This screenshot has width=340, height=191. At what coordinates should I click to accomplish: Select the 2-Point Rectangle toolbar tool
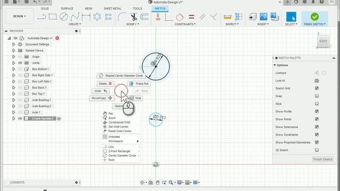pos(53,16)
